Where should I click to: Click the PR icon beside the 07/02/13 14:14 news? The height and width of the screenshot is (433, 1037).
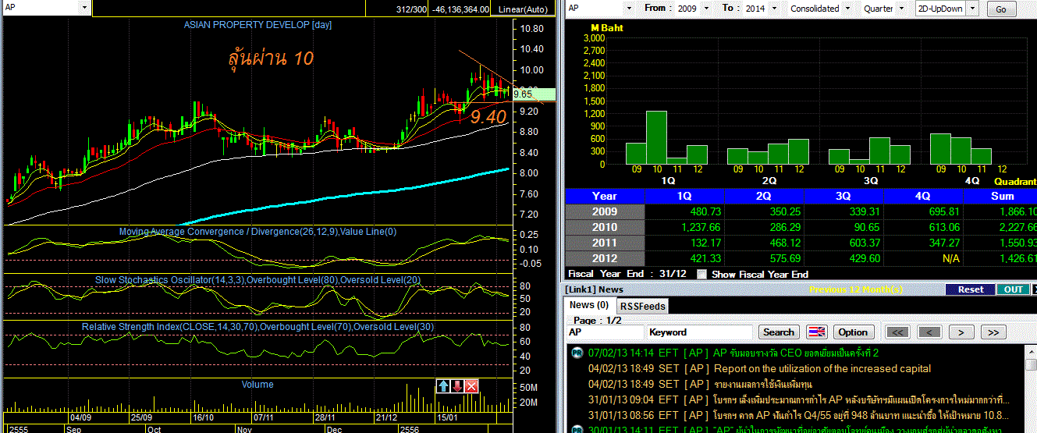click(577, 353)
